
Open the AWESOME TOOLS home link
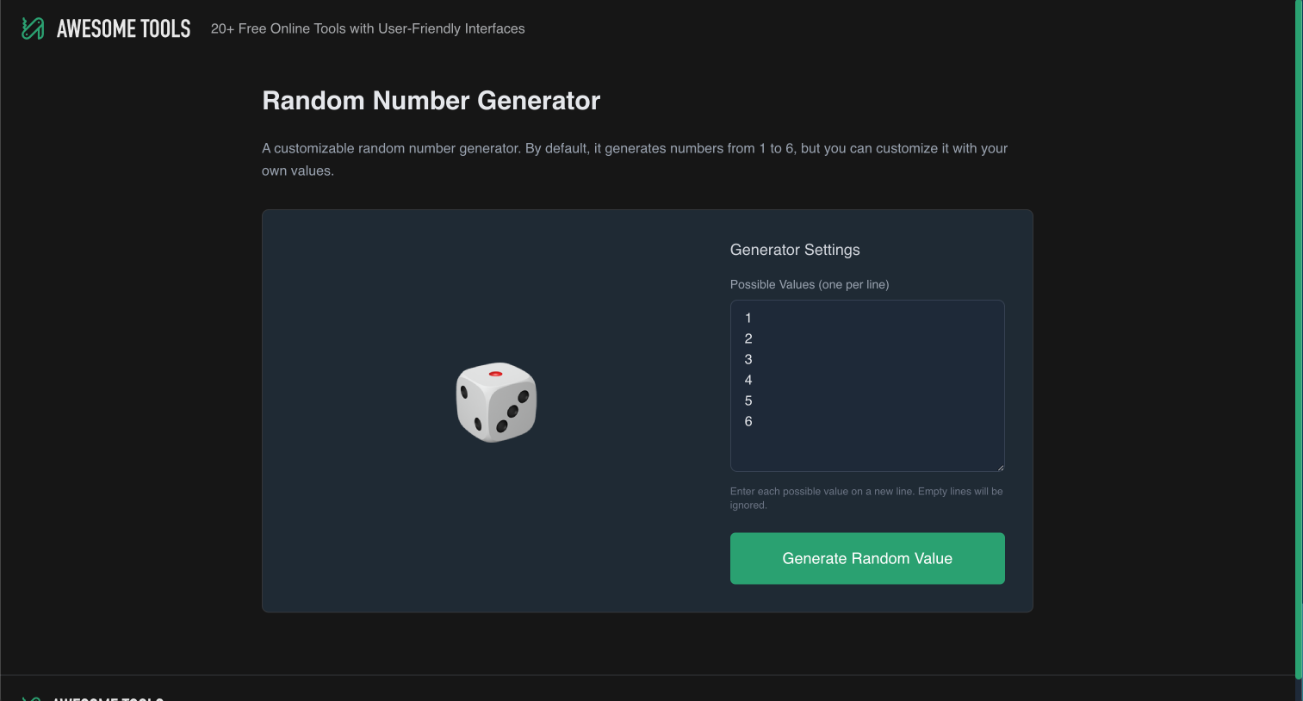pyautogui.click(x=123, y=28)
